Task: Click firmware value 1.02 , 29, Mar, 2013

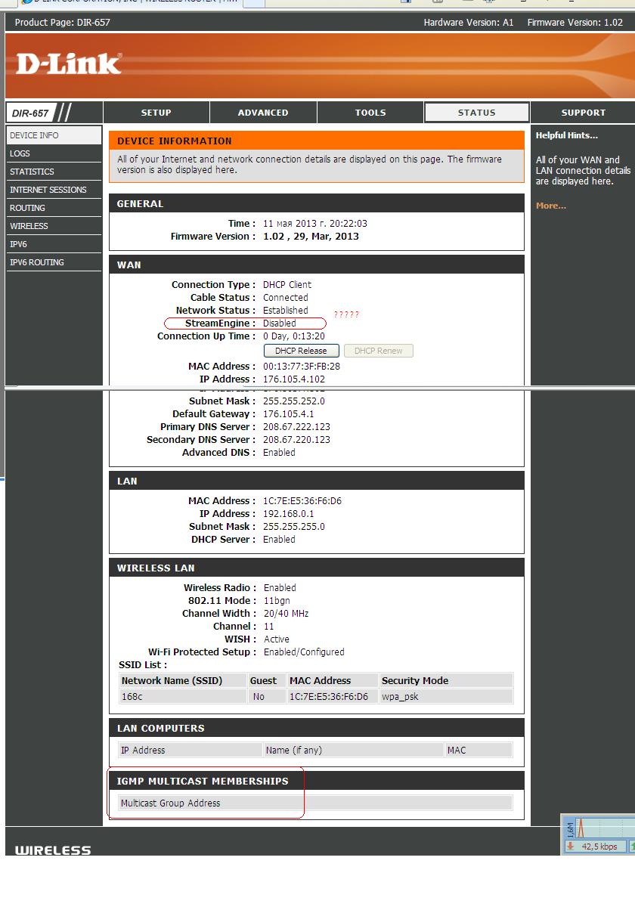Action: tap(311, 237)
